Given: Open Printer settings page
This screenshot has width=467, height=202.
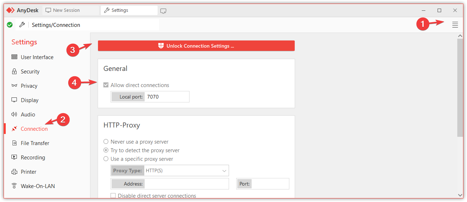Looking at the screenshot, I should click(29, 172).
